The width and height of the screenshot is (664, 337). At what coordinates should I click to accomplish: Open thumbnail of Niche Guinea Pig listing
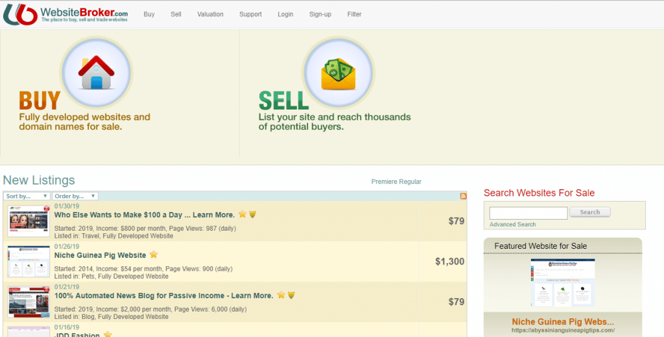pos(29,262)
